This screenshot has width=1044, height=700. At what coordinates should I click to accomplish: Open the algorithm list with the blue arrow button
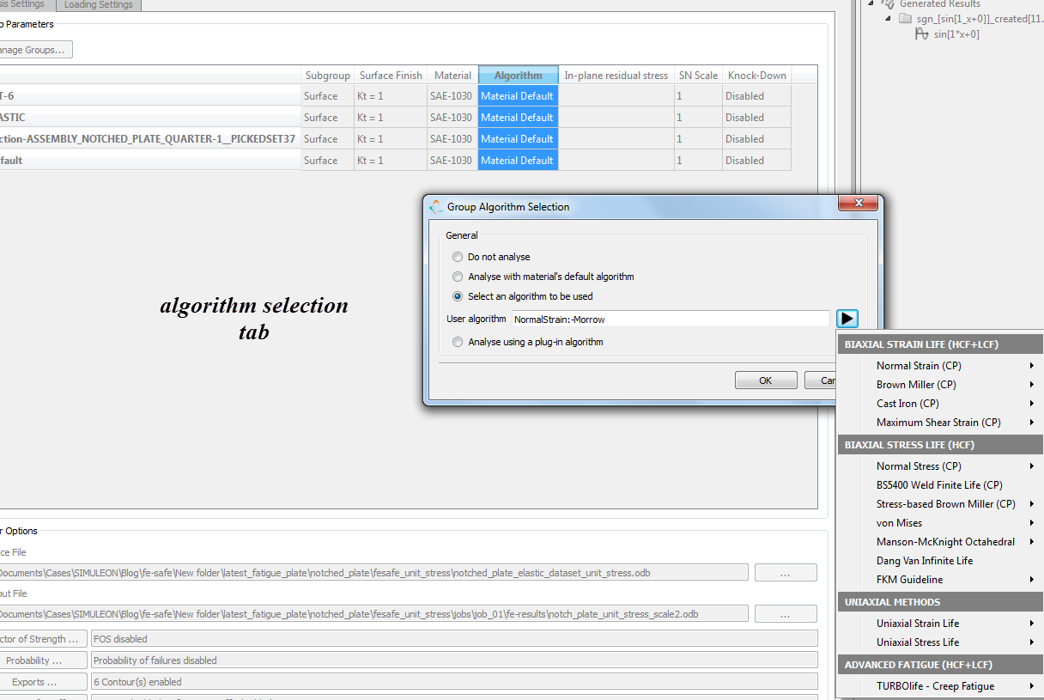click(847, 318)
